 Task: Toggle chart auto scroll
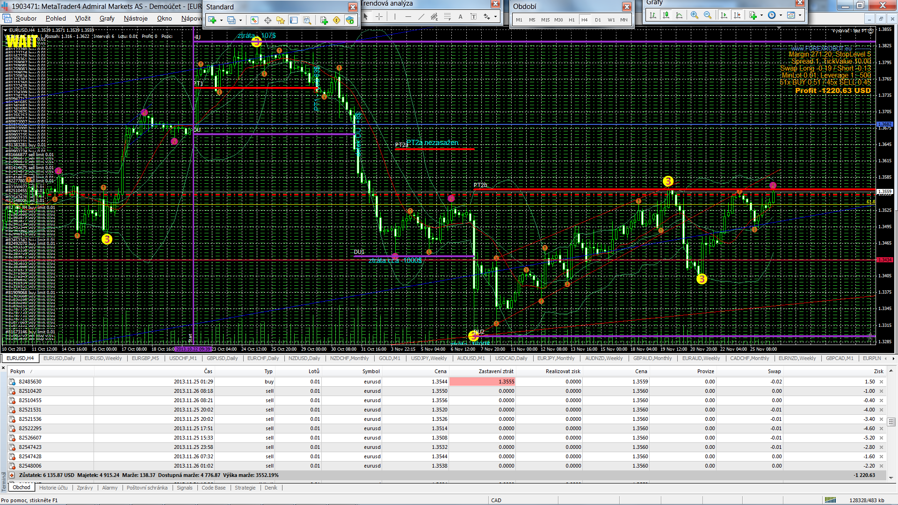(724, 15)
